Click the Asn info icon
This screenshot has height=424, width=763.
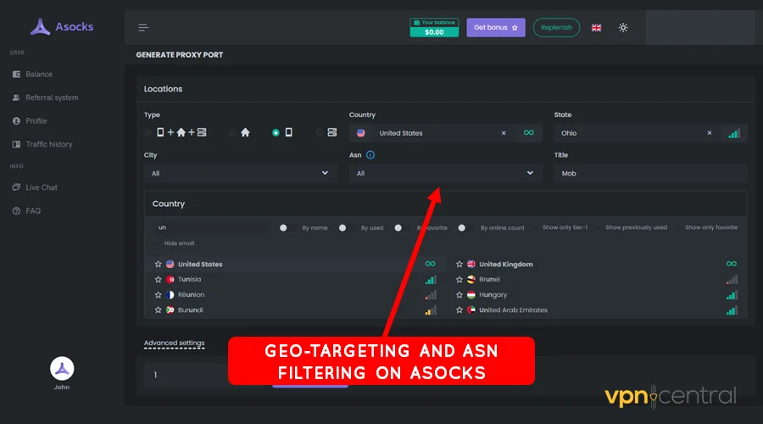370,155
